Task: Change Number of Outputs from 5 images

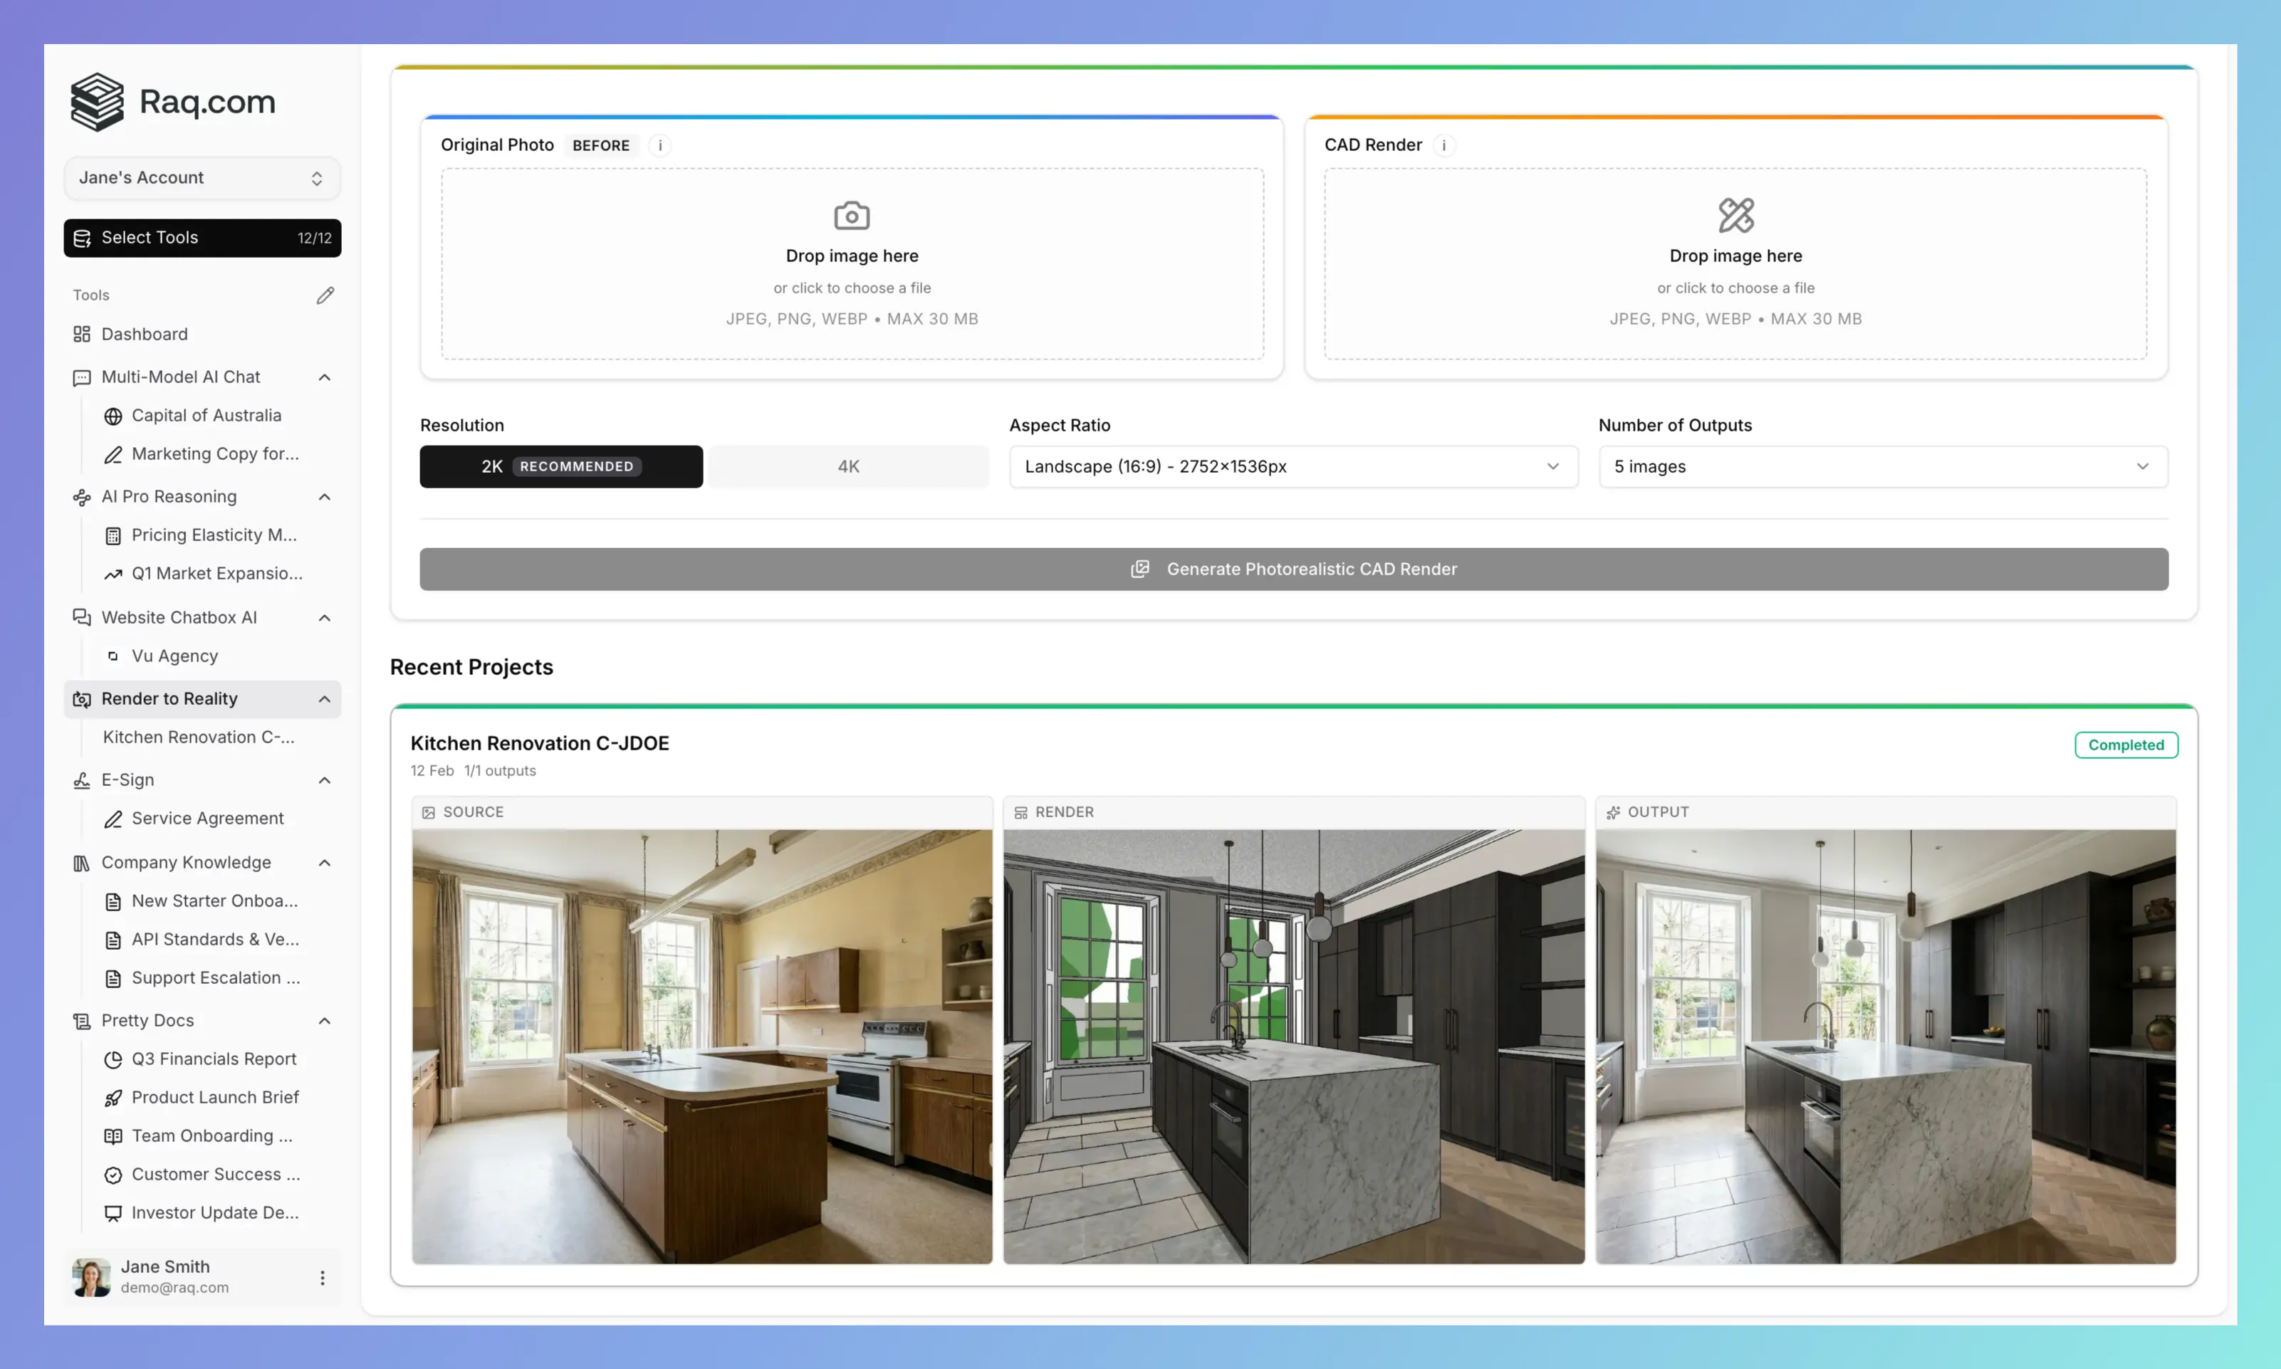Action: tap(1882, 466)
